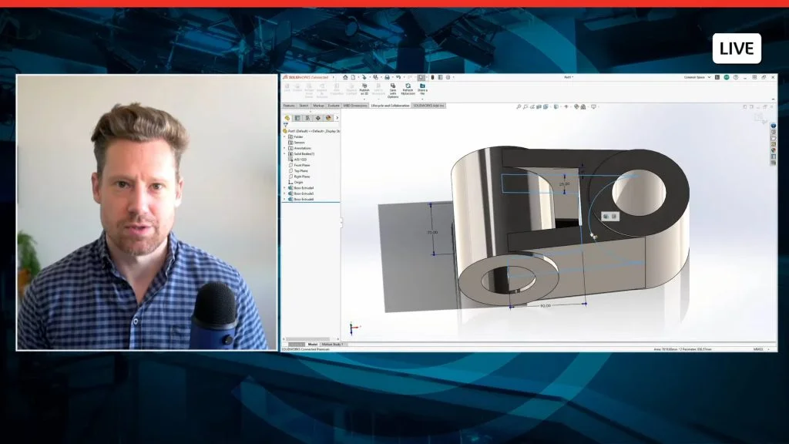This screenshot has height=444, width=789.
Task: Click the Undo arrow icon
Action: point(398,77)
